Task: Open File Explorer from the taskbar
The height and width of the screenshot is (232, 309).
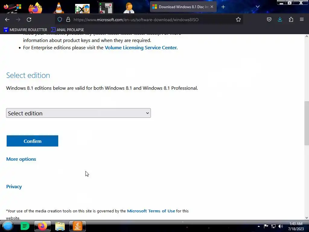Action: pos(60,226)
